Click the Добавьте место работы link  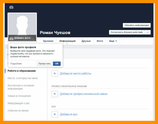coord(76,73)
